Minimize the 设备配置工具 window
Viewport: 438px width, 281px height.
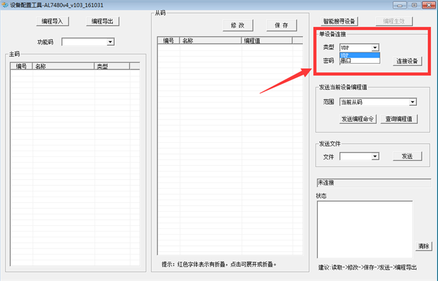[400, 5]
